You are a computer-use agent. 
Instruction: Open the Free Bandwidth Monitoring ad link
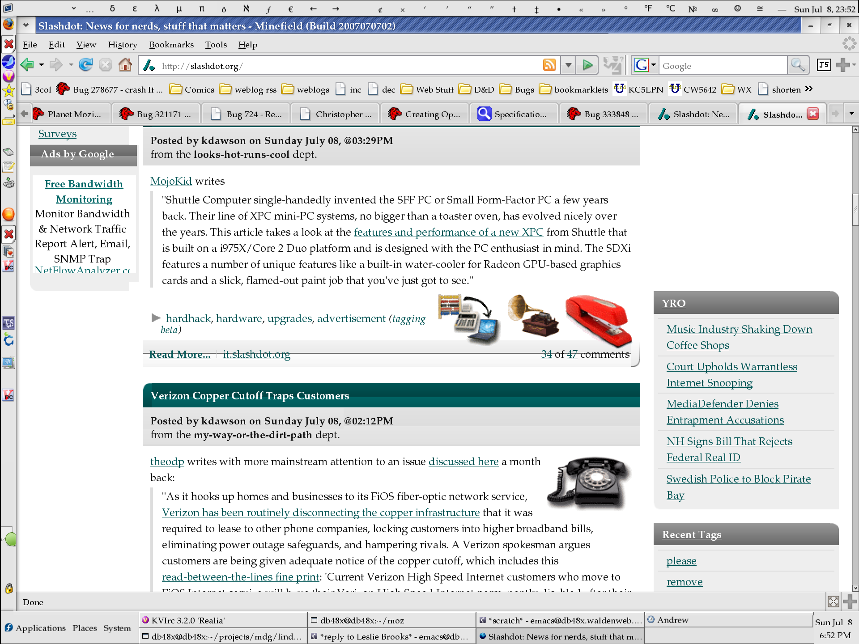click(x=84, y=191)
